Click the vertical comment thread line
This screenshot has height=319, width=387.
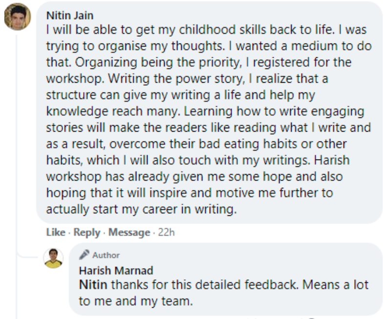click(17, 147)
